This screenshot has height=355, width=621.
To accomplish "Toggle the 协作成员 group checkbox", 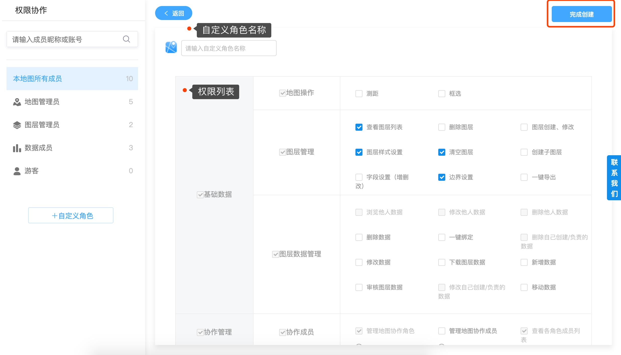I will coord(283,332).
